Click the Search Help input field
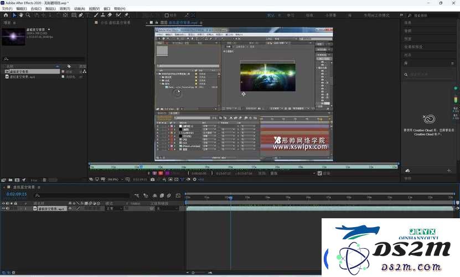This screenshot has width=460, height=277. click(x=432, y=16)
